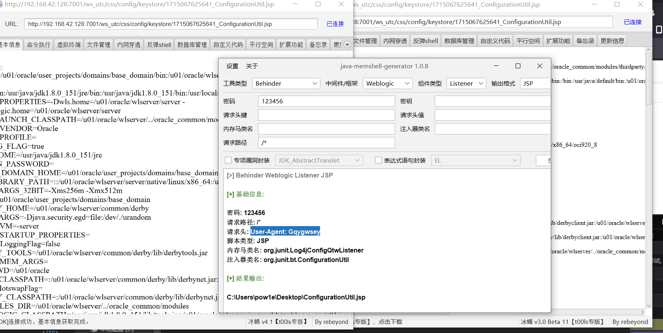The height and width of the screenshot is (333, 663).
Task: Switch to 备忘录 tab in left window
Action: [318, 45]
